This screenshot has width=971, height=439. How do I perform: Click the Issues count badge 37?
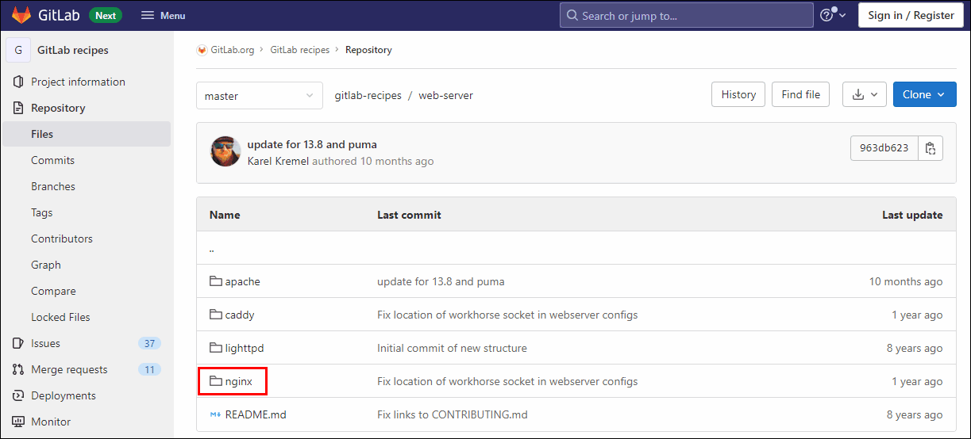click(x=149, y=343)
